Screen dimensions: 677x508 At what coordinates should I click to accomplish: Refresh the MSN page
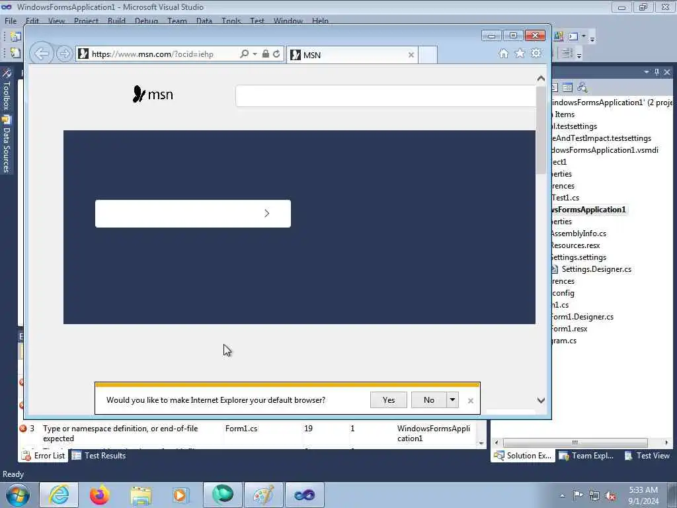pos(276,54)
